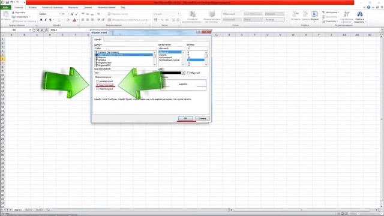This screenshot has width=384, height=216.
Task: Toggle the Bold Ж ribbon icon
Action: click(41, 20)
